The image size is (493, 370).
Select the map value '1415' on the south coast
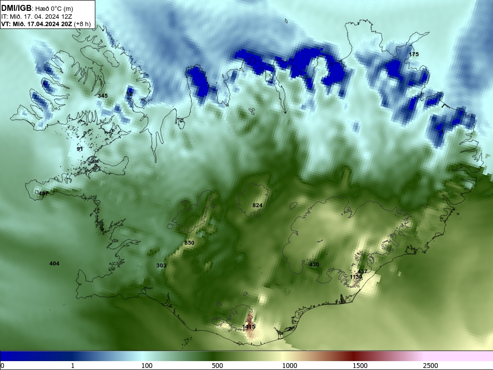[248, 327]
